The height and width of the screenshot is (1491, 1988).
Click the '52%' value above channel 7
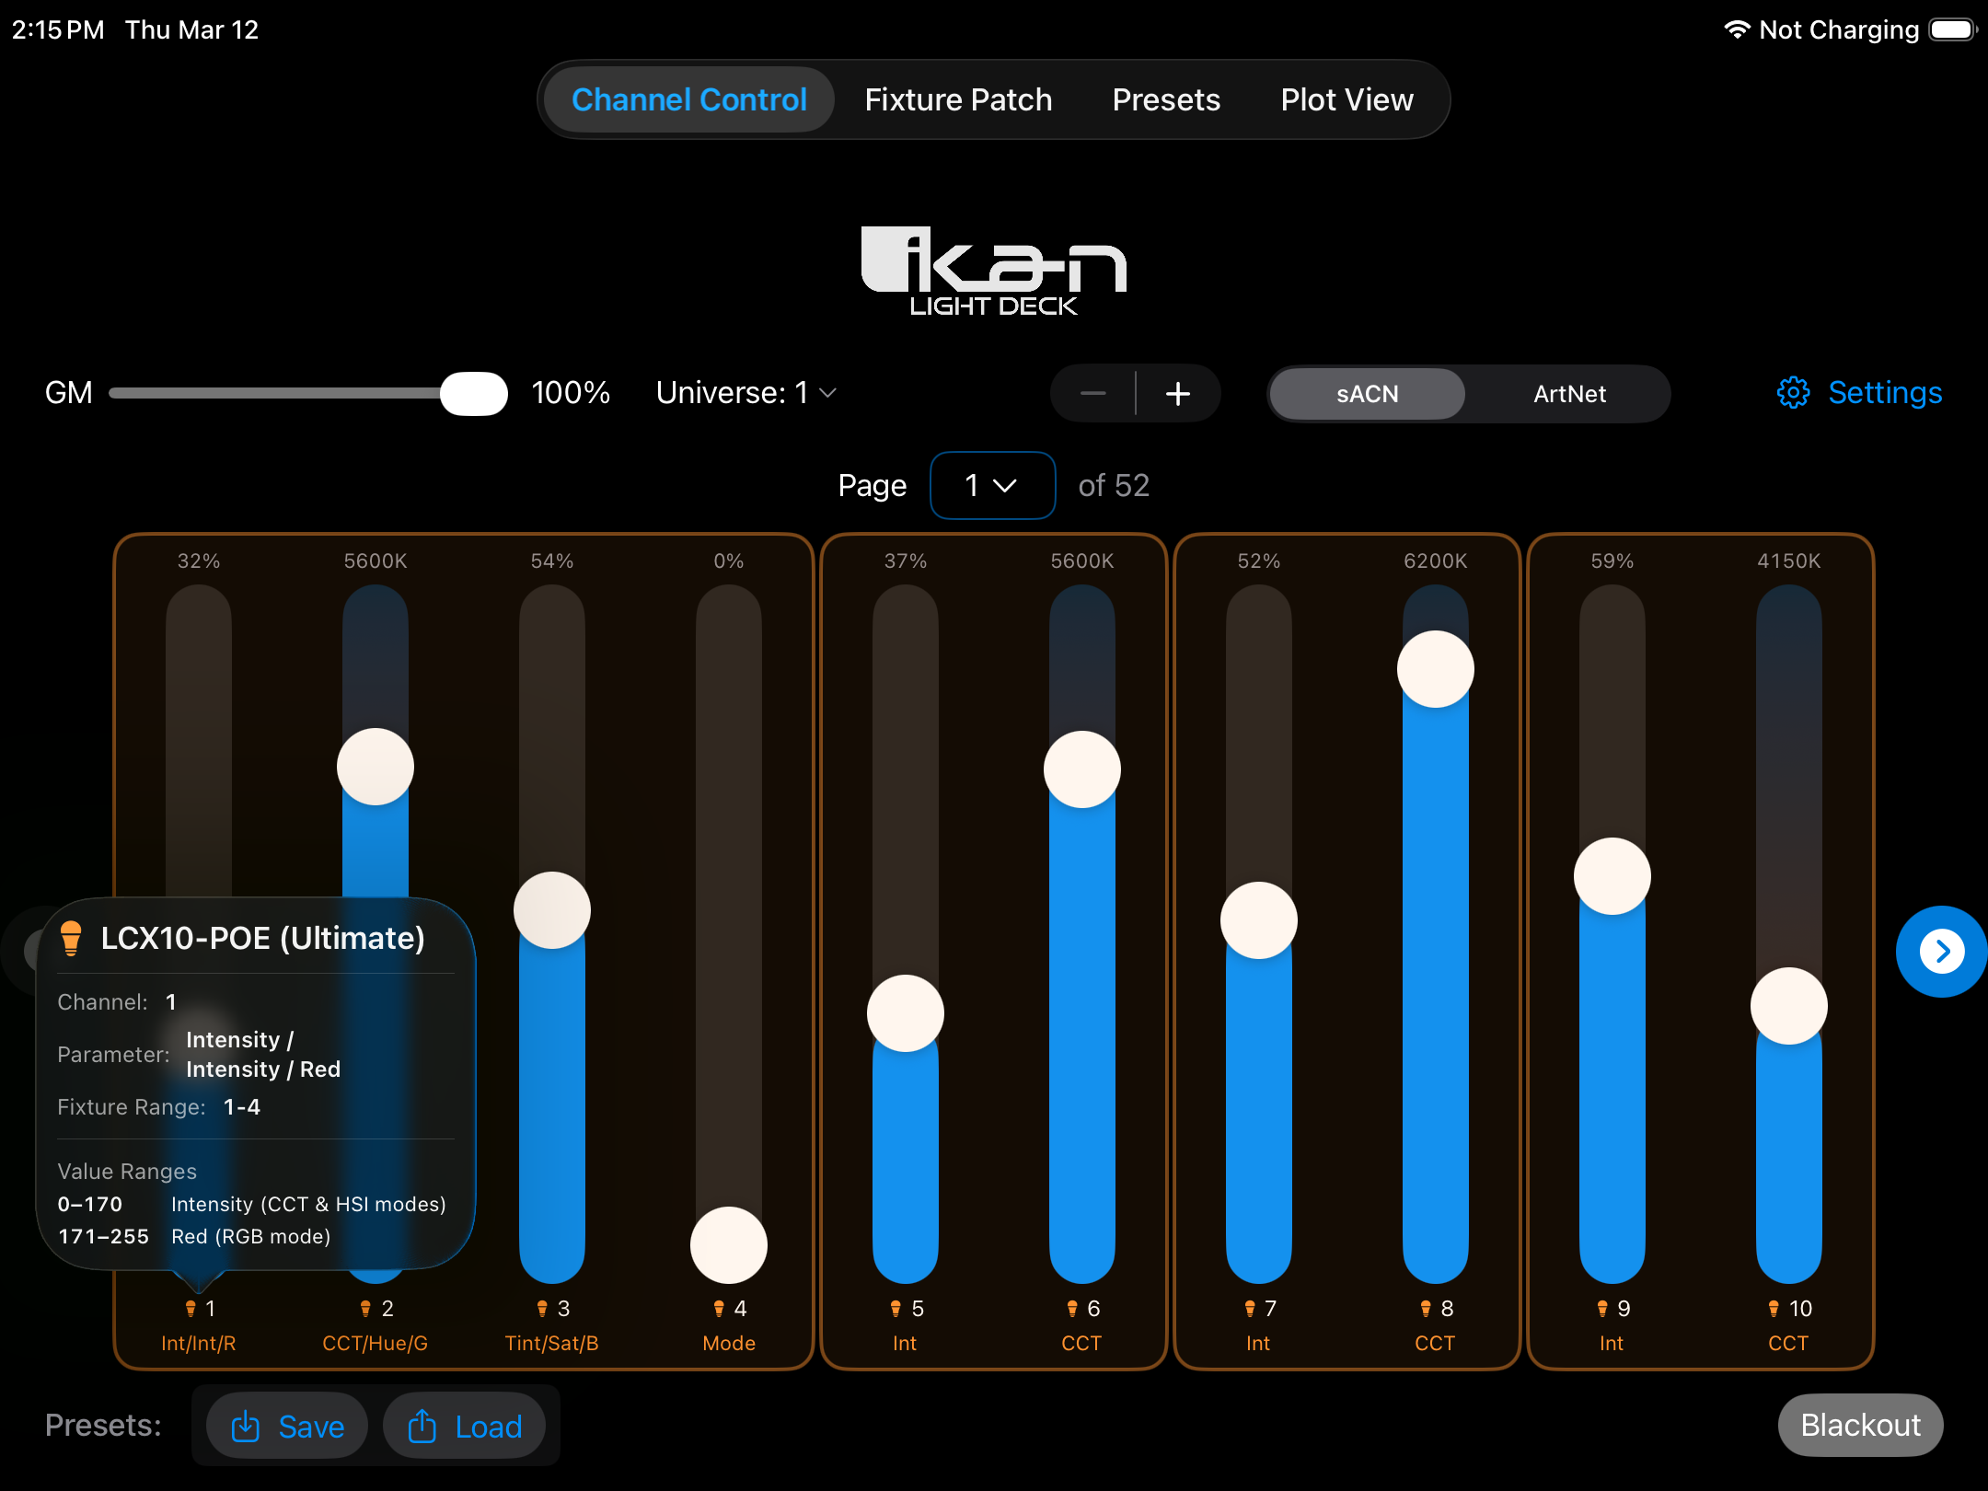[1259, 561]
